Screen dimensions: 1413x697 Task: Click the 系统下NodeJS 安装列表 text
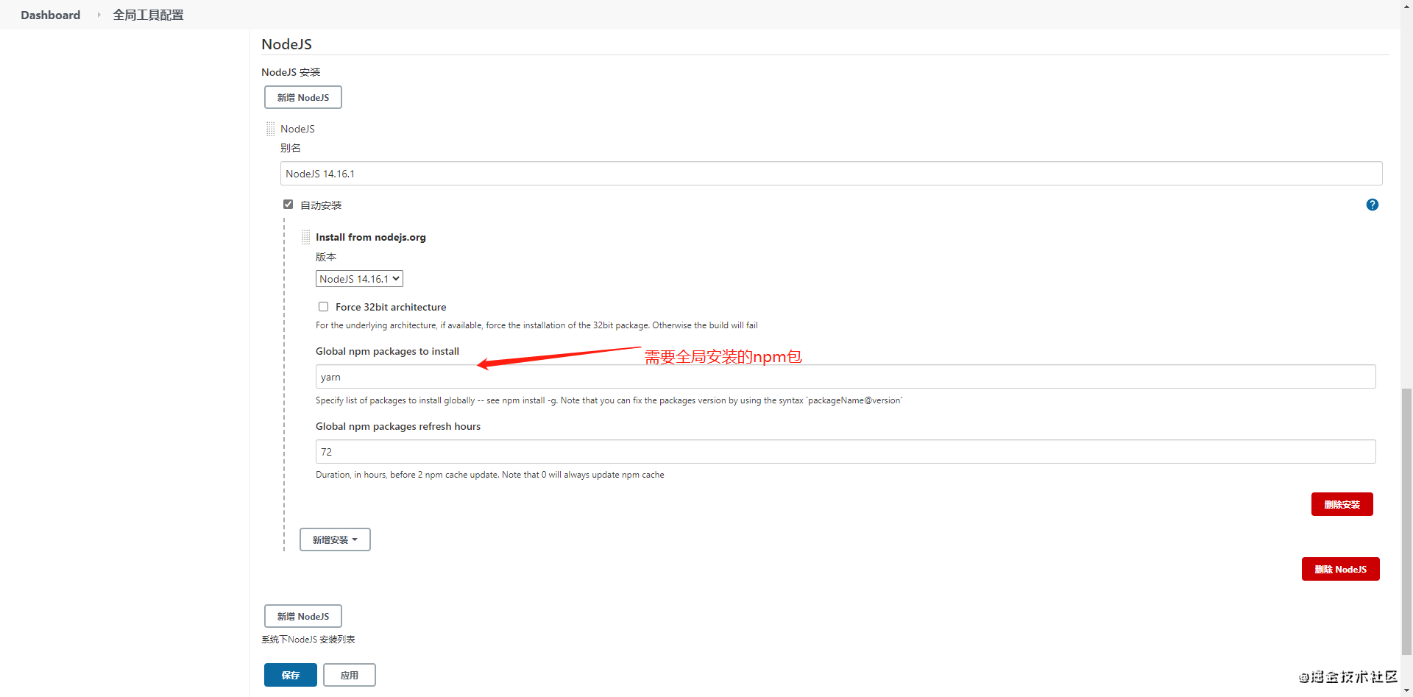pyautogui.click(x=308, y=640)
